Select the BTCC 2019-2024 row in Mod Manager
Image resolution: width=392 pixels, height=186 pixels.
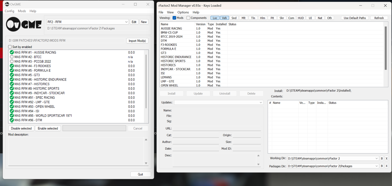pyautogui.click(x=272, y=36)
